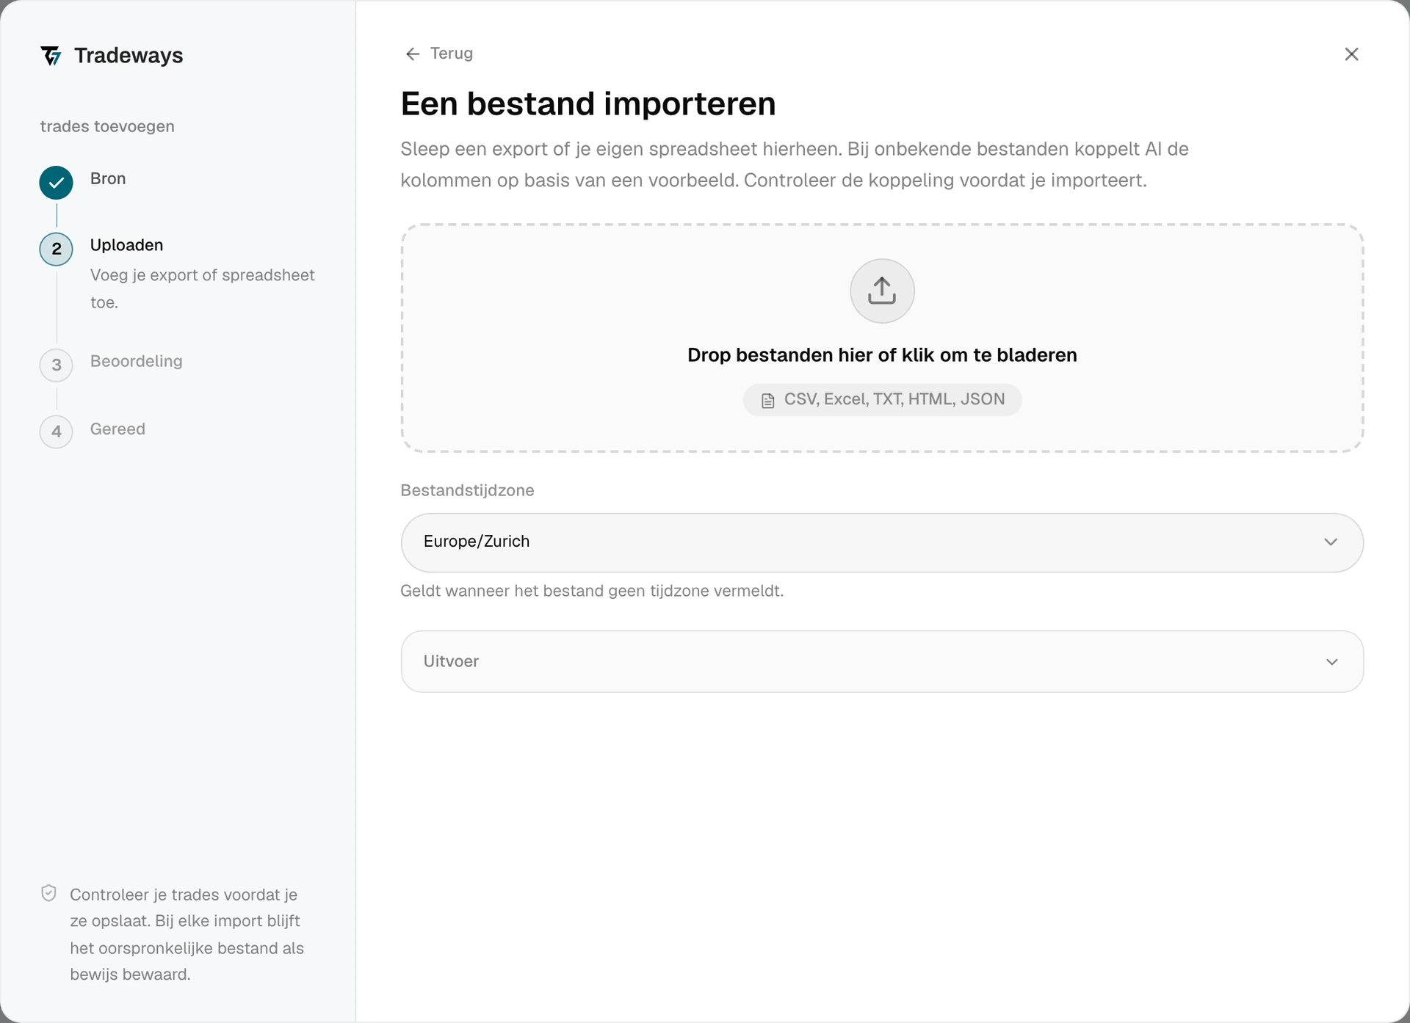This screenshot has height=1023, width=1410.
Task: Click the Bron step label
Action: click(x=108, y=178)
